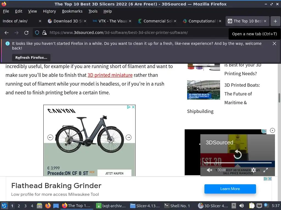Image resolution: width=281 pixels, height=210 pixels.
Task: Replay the 3DSourced video
Action: (238, 154)
